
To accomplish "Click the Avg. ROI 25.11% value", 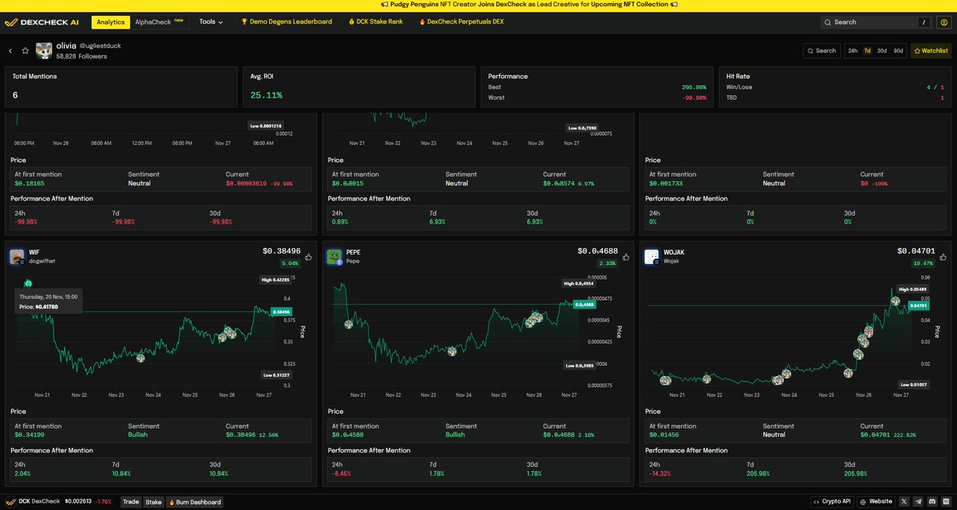I will [266, 96].
